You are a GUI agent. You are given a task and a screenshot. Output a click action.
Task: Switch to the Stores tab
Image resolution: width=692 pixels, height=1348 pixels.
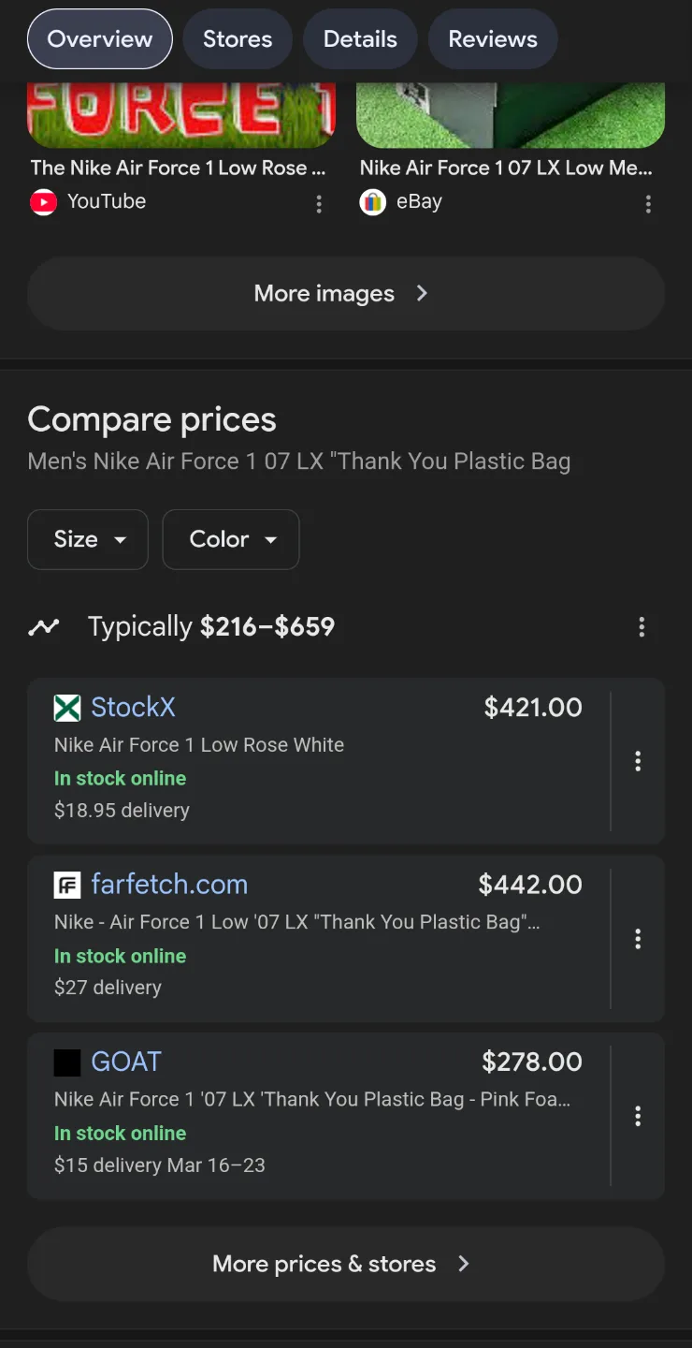click(x=238, y=39)
